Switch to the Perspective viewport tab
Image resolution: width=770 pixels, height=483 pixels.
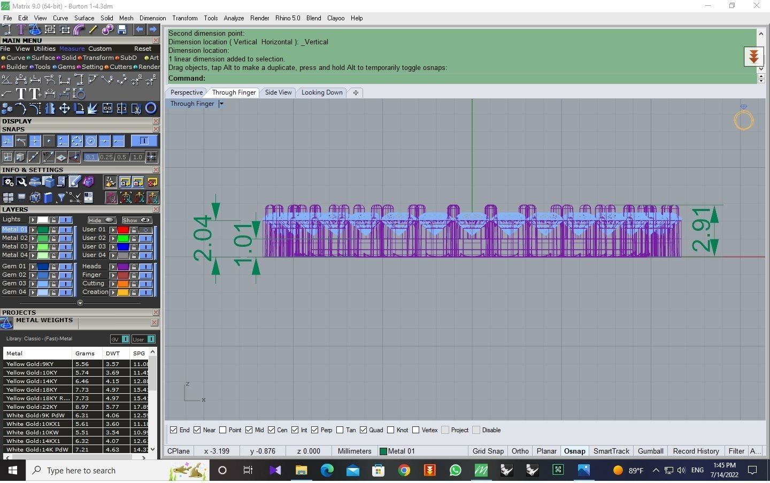point(187,92)
